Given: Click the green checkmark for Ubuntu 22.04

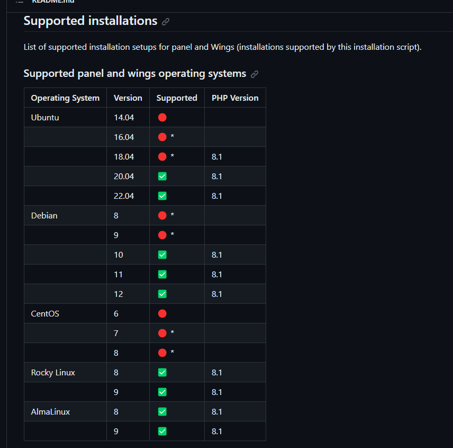Looking at the screenshot, I should point(162,196).
